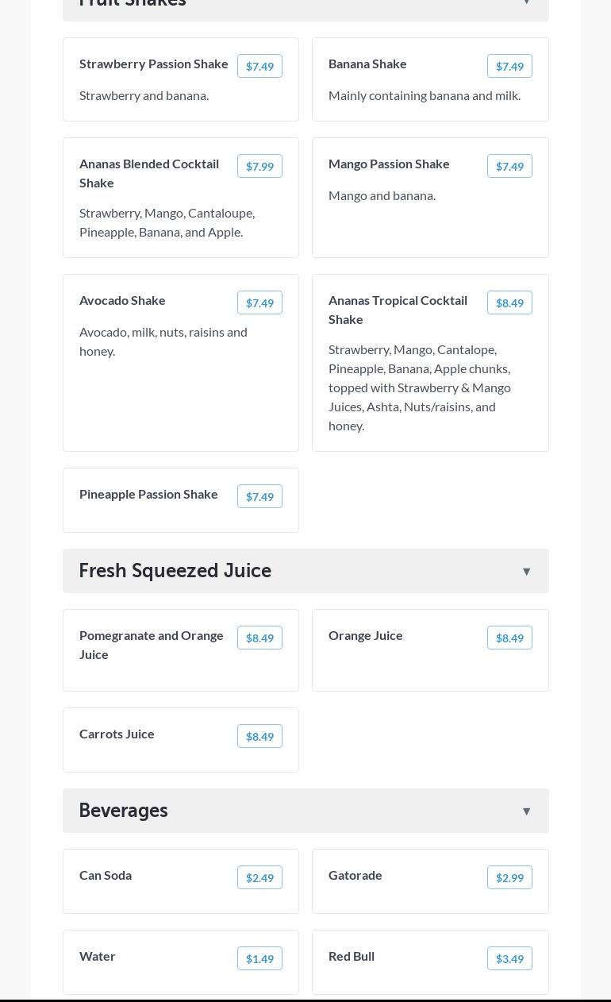Select the Pineapple Passion Shake price button
This screenshot has height=1002, width=611.
(259, 496)
